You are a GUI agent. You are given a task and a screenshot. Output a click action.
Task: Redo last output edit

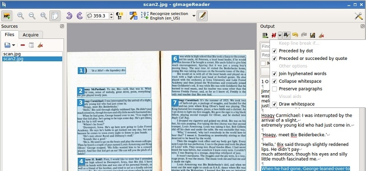click(x=304, y=35)
